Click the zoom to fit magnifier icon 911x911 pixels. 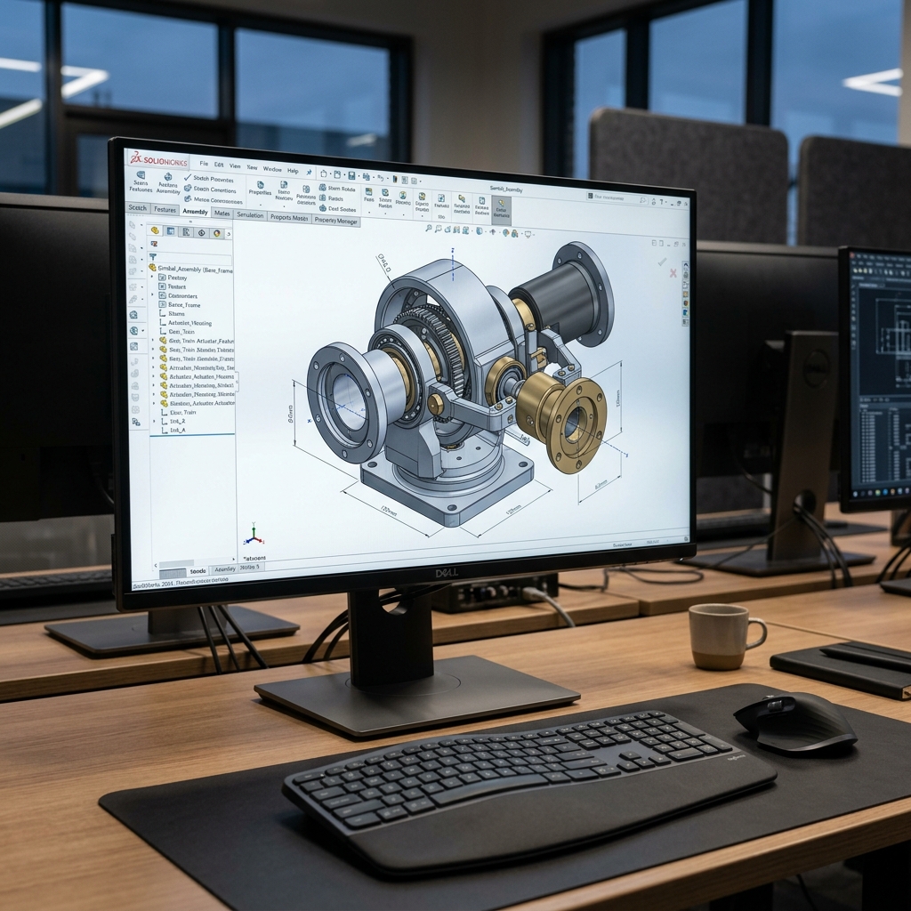tap(429, 228)
